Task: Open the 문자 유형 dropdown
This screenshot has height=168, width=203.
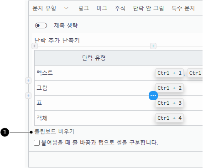Action: tap(51, 8)
